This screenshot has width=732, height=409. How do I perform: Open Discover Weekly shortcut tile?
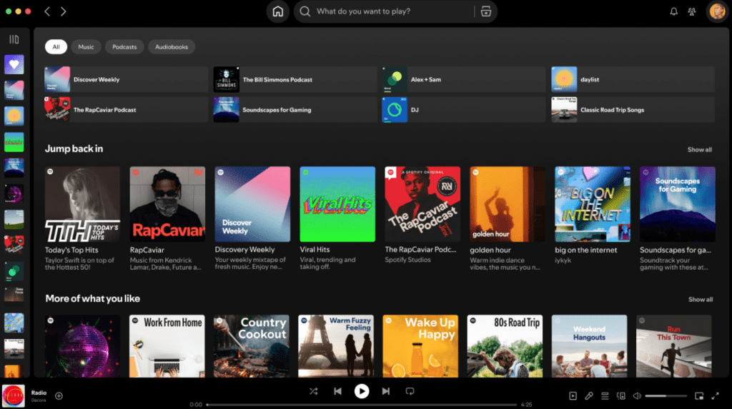point(126,79)
